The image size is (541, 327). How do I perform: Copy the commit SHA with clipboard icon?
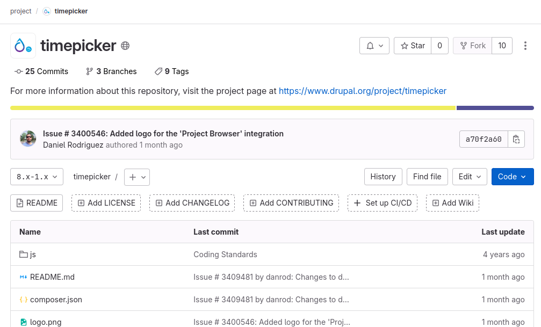click(x=516, y=139)
